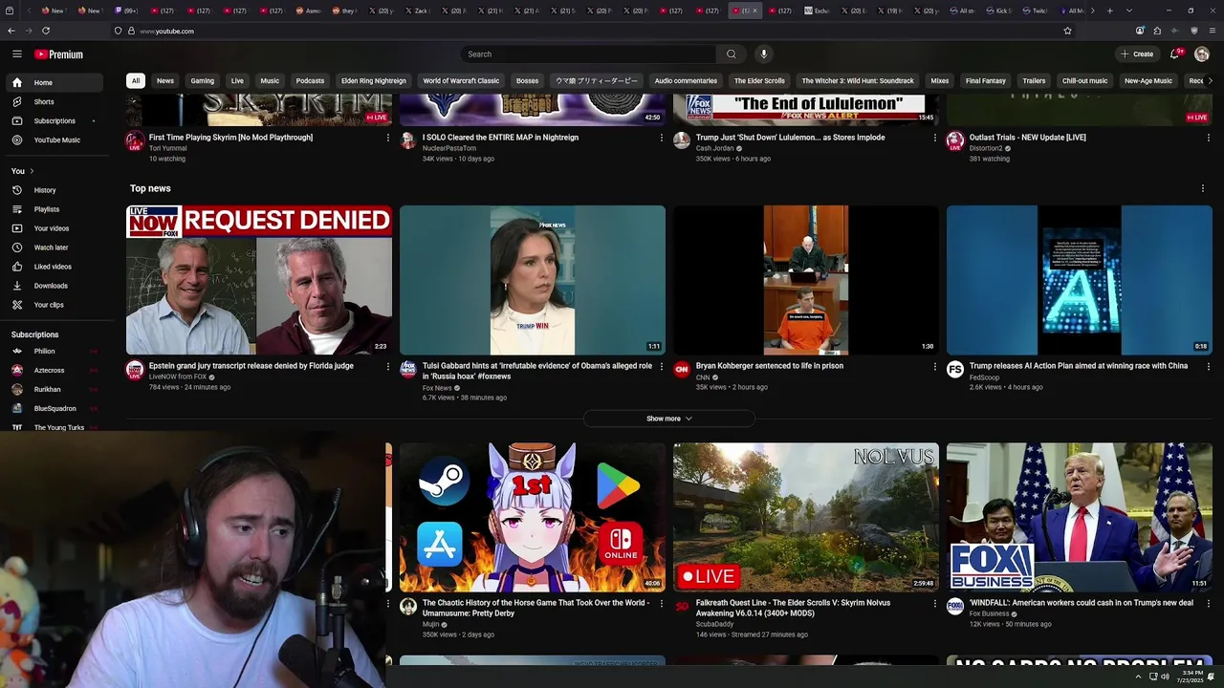Open system tray volume icon
Image resolution: width=1224 pixels, height=688 pixels.
click(x=1165, y=677)
